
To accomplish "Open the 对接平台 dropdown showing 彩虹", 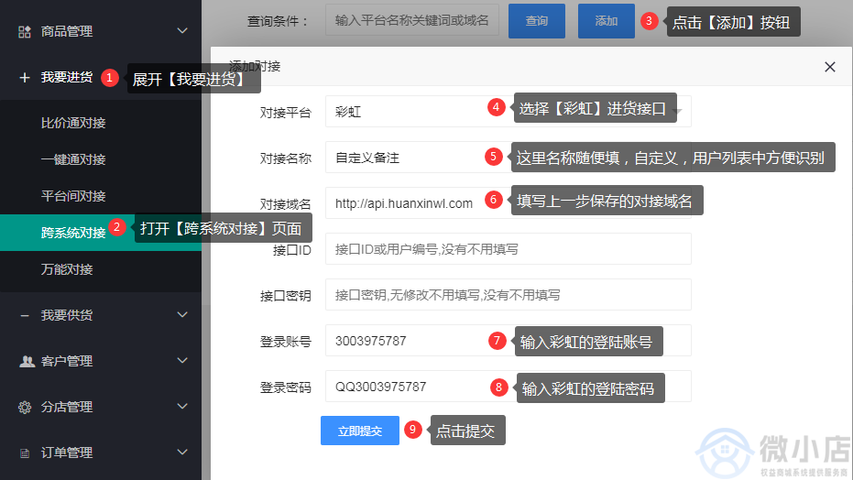I will click(x=509, y=112).
